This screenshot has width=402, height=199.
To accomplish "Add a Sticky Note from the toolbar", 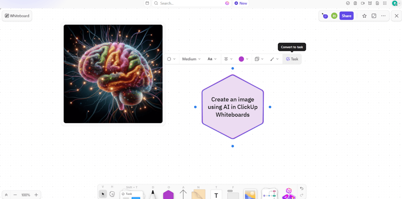I will click(x=198, y=194).
